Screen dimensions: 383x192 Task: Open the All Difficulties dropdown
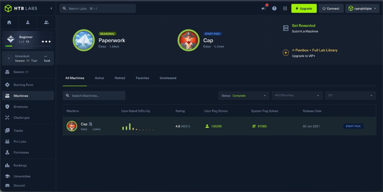click(x=297, y=96)
